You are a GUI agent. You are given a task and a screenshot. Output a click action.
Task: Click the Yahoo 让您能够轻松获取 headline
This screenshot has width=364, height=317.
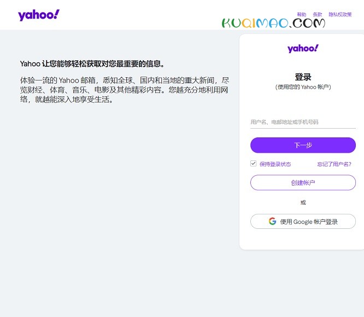(x=92, y=64)
